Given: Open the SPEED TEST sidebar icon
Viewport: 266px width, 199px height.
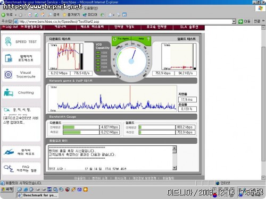Looking at the screenshot, I should [x=8, y=41].
